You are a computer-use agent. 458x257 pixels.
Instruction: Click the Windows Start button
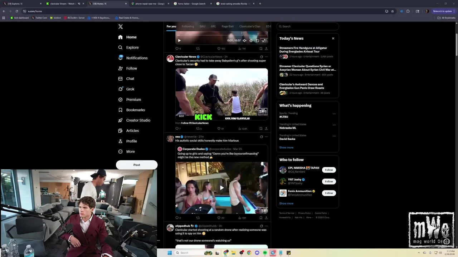(170, 253)
